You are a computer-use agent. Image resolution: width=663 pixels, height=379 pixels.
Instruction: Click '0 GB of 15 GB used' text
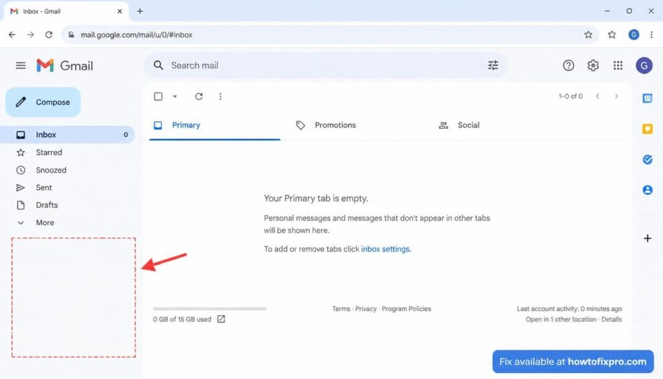pyautogui.click(x=182, y=319)
